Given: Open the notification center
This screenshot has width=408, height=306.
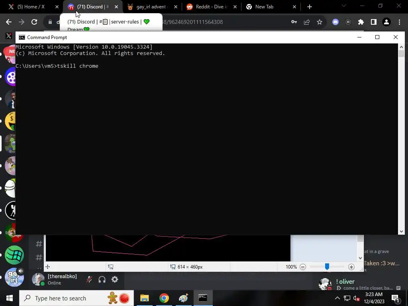Looking at the screenshot, I should (x=395, y=298).
